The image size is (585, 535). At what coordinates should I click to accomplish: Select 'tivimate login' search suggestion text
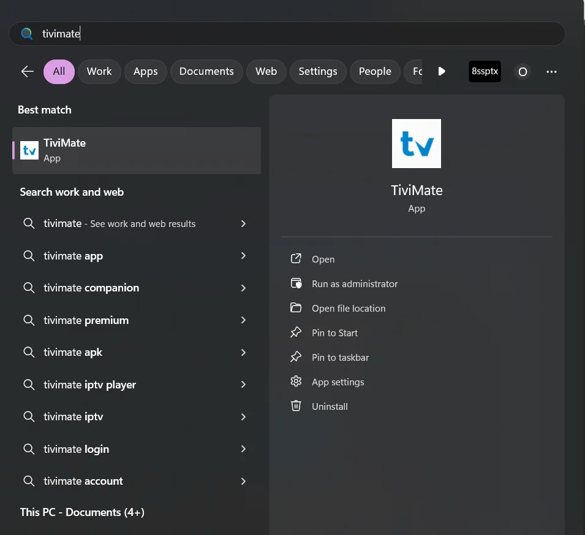coord(76,449)
